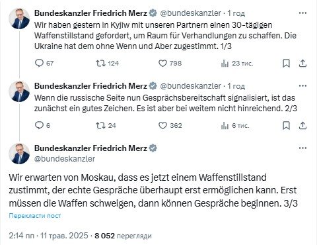Share the first tweet via share icon
The width and height of the screenshot is (317, 245).
click(302, 64)
